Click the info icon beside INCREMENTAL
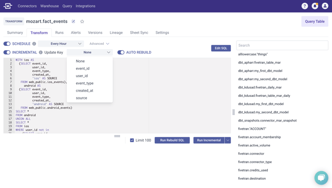The height and width of the screenshot is (188, 332). tap(41, 53)
